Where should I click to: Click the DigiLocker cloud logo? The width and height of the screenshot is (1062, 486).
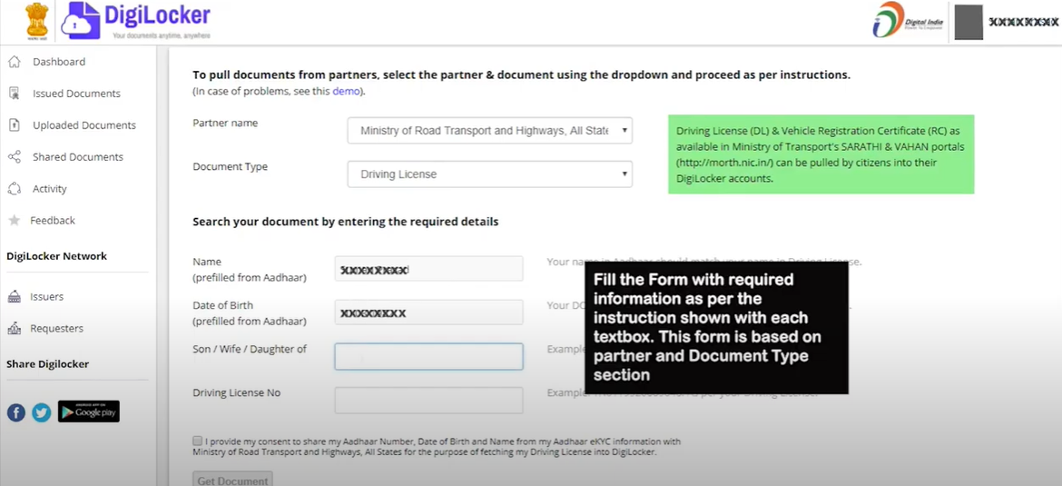pyautogui.click(x=81, y=20)
